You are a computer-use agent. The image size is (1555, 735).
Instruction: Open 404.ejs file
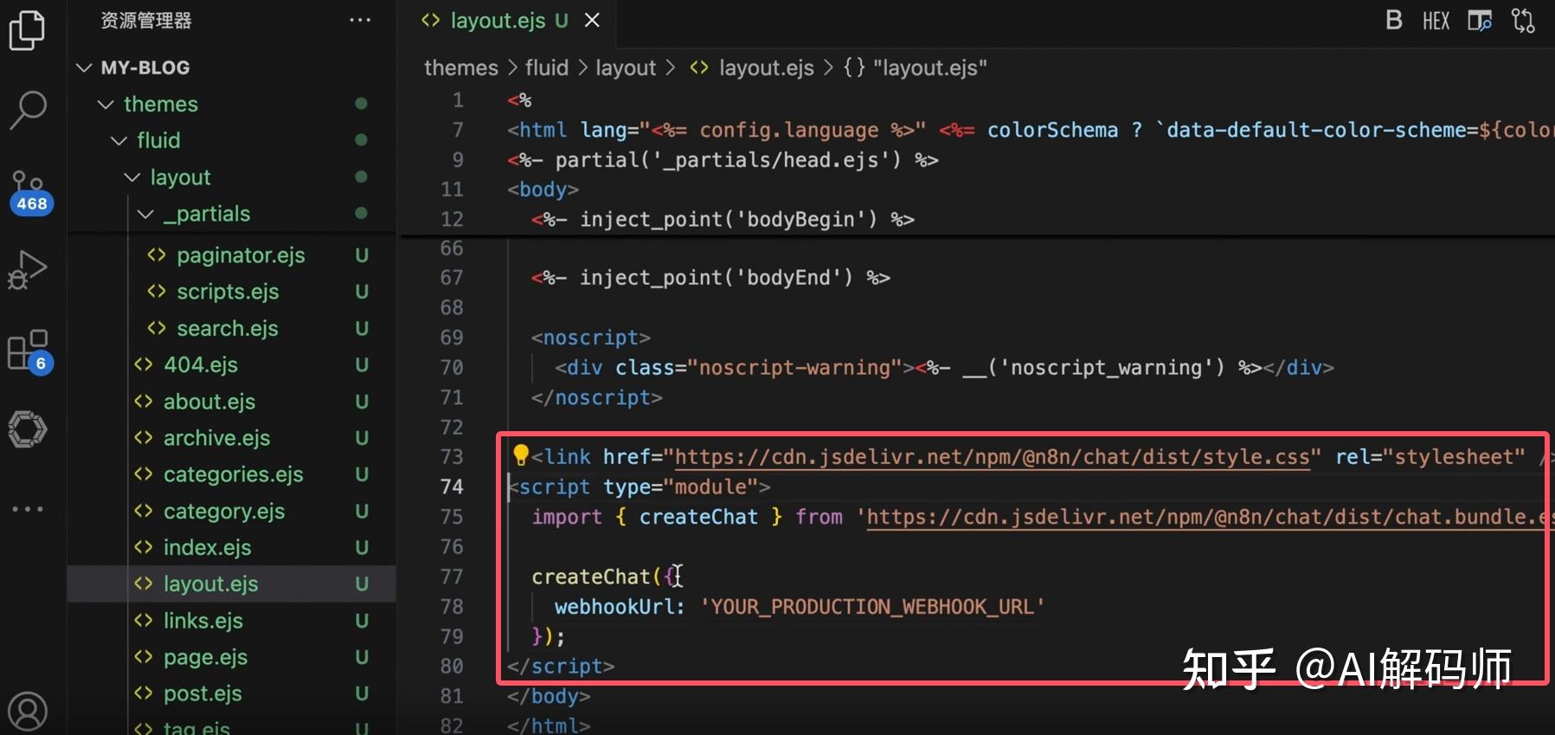(x=232, y=364)
